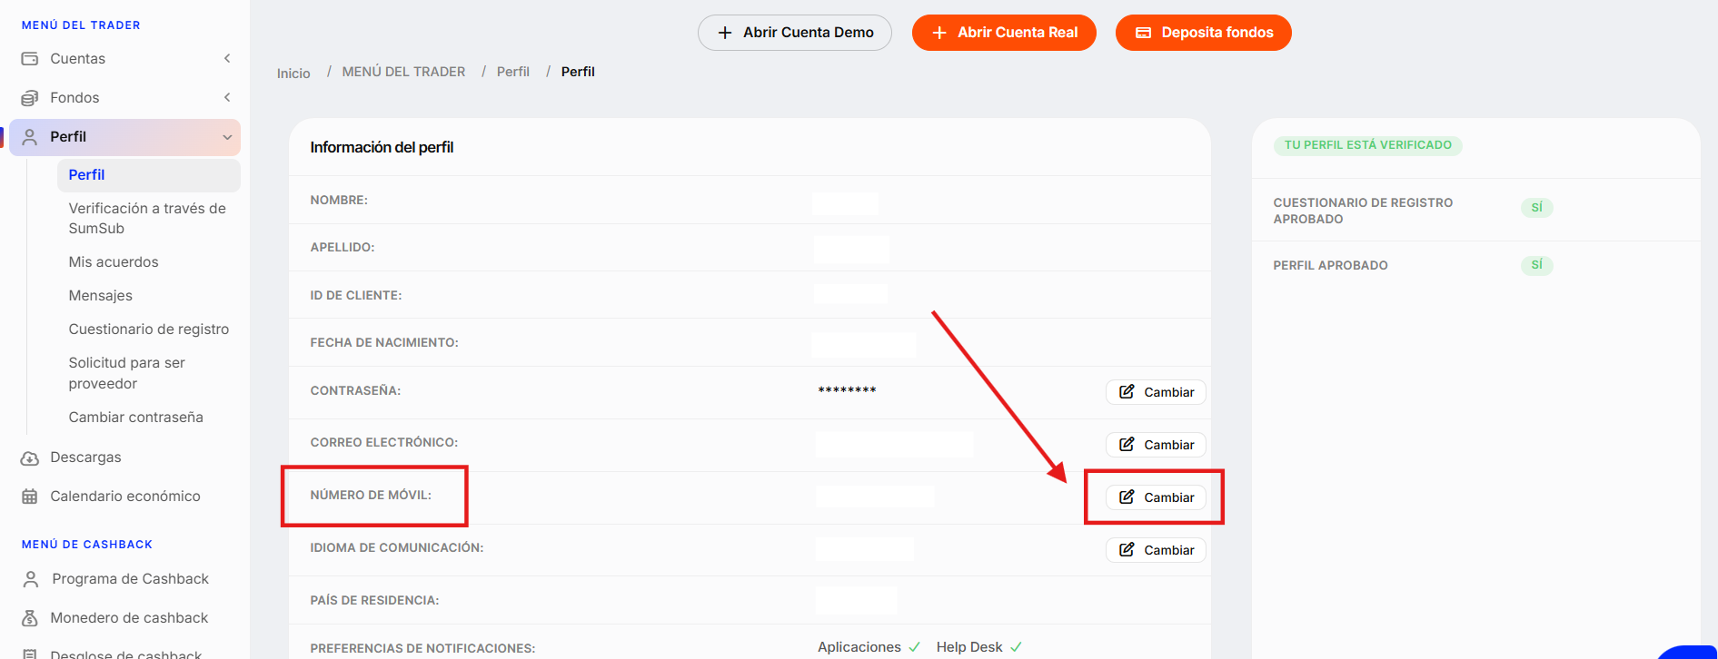1718x659 pixels.
Task: Click the Cuentas wallet icon in sidebar
Action: point(30,59)
